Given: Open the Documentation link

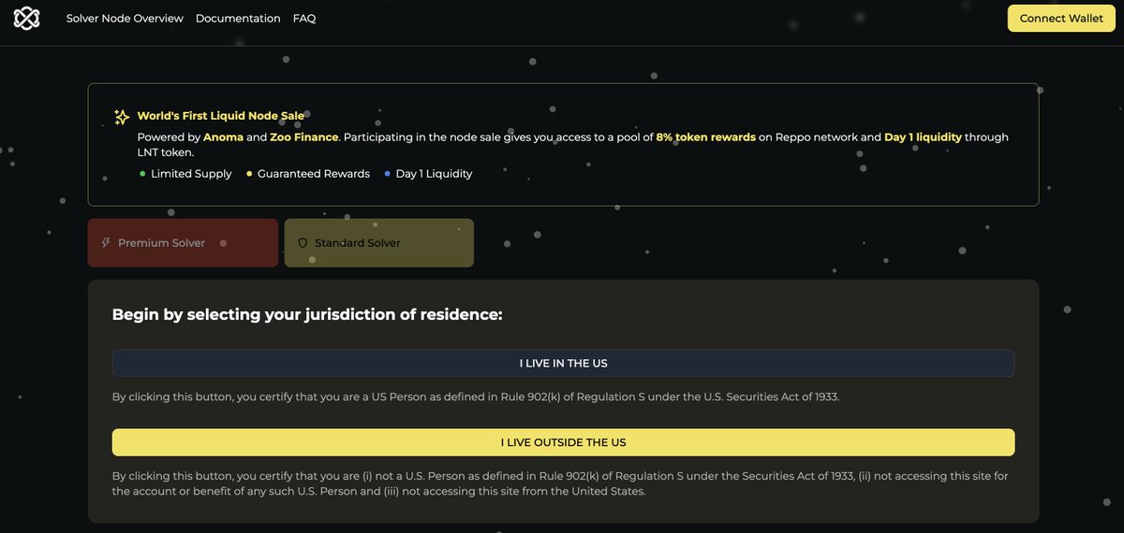Looking at the screenshot, I should (x=238, y=19).
